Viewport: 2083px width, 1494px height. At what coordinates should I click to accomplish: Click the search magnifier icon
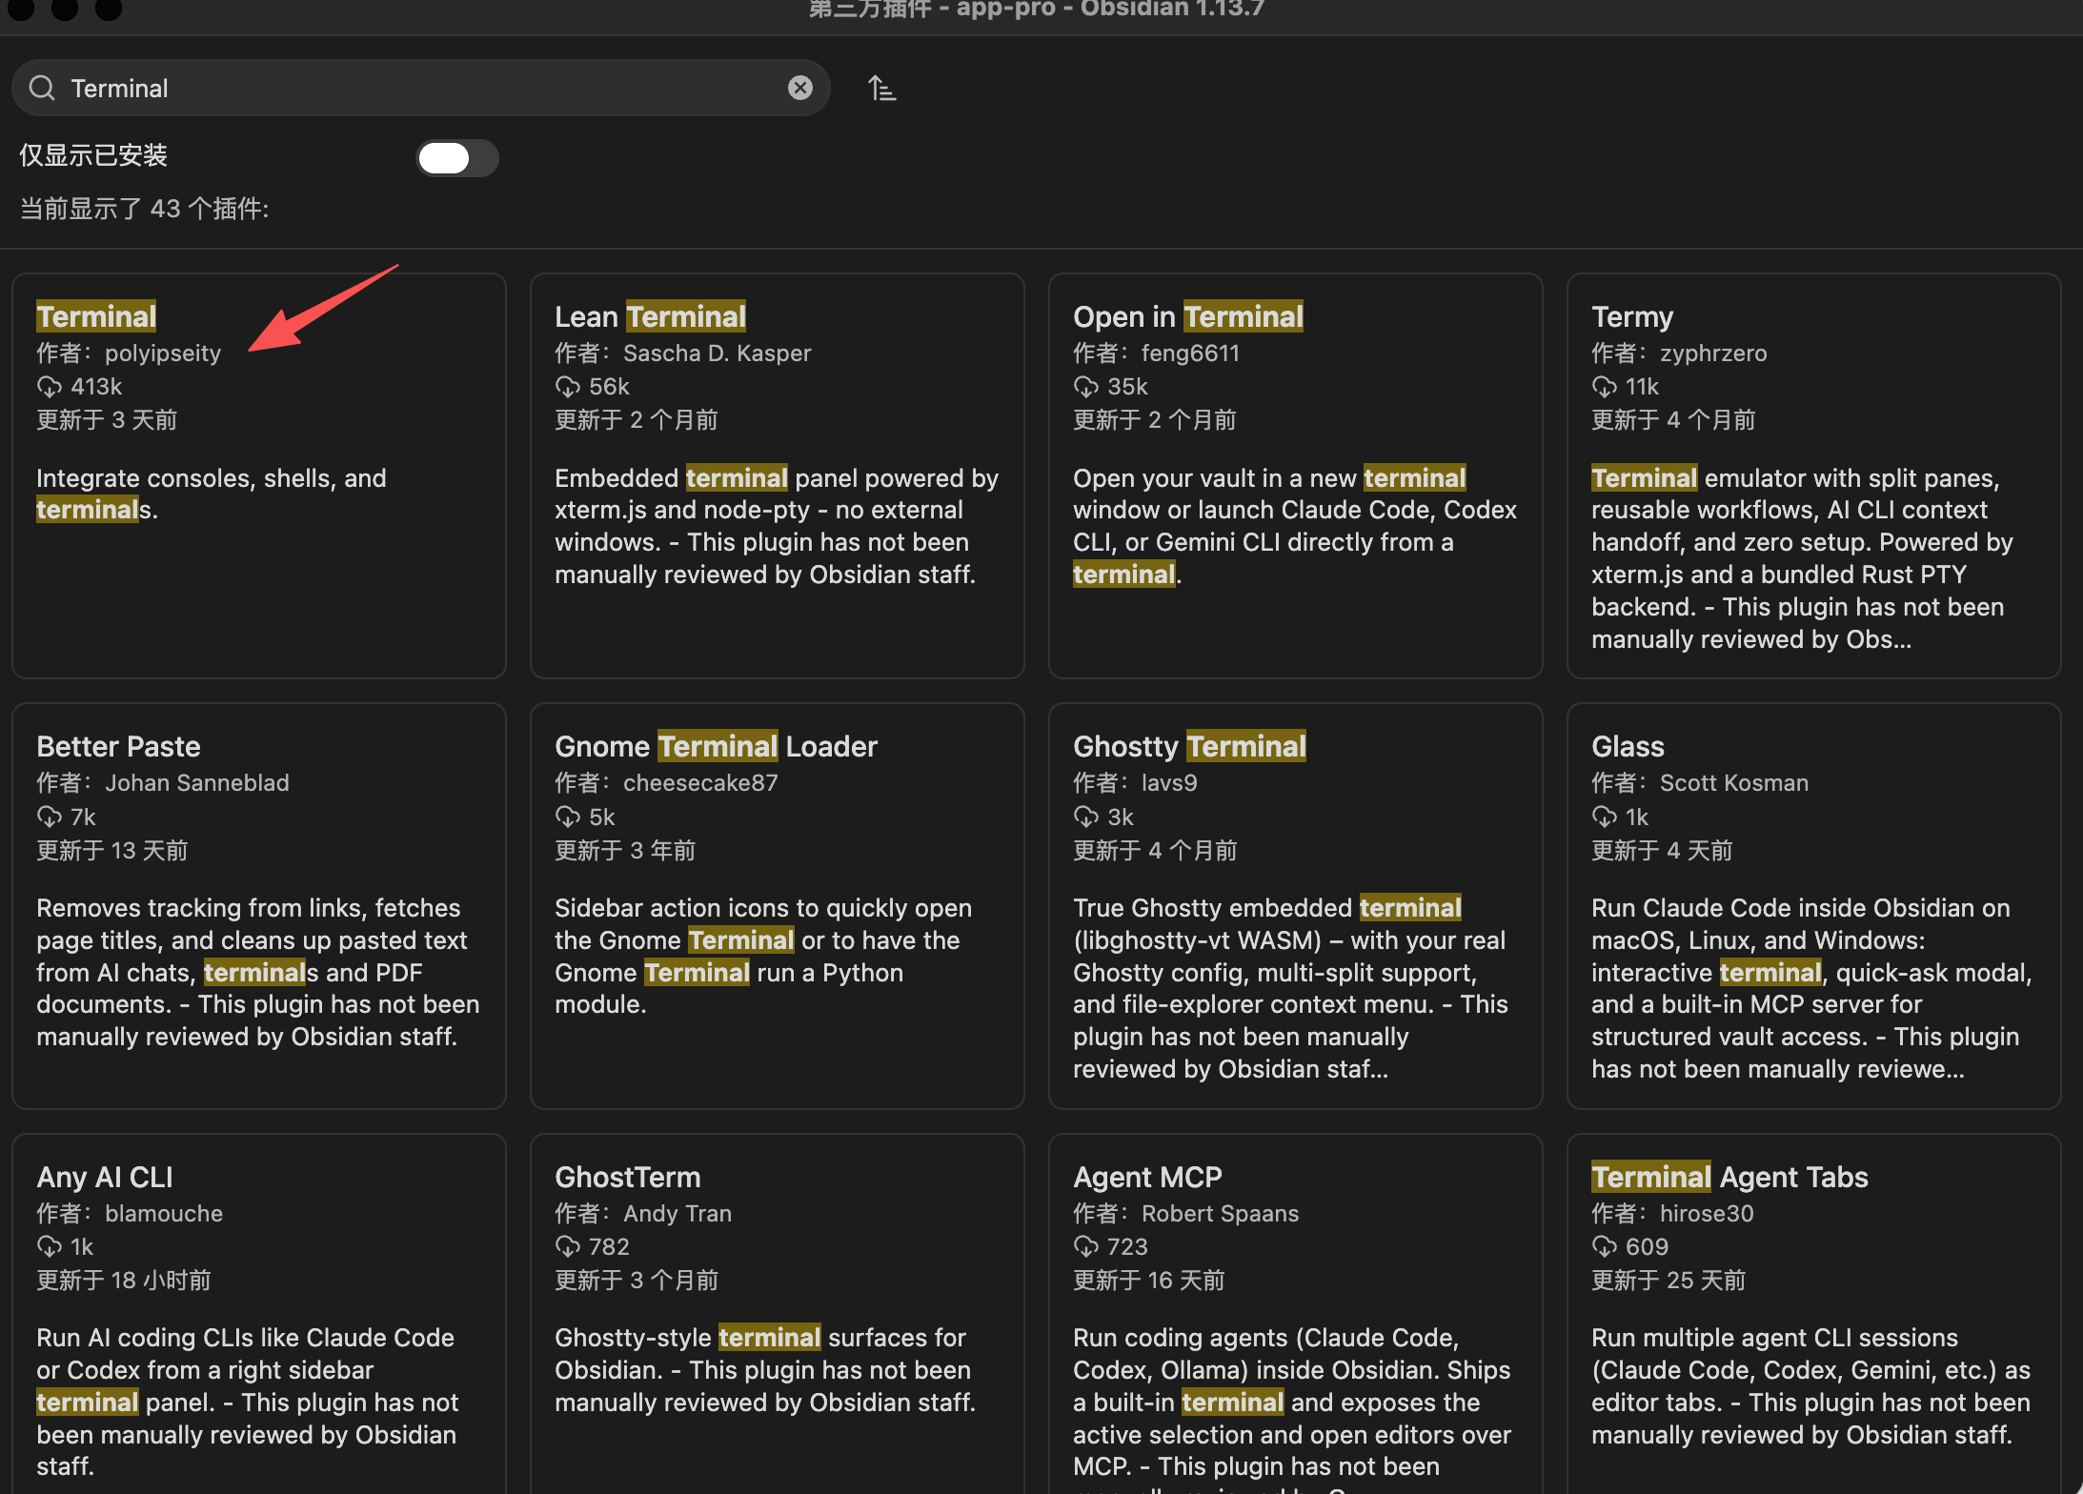[x=42, y=89]
